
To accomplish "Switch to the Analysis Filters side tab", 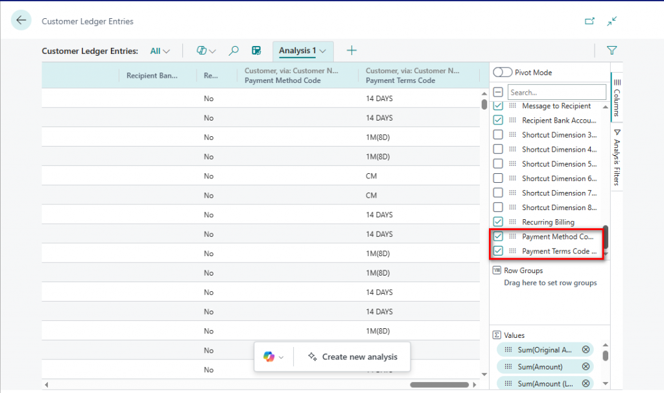I will pyautogui.click(x=617, y=157).
